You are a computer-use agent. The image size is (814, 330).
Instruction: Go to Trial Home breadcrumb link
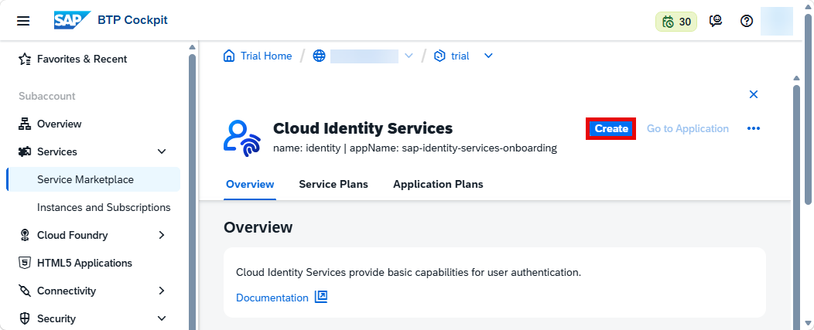(x=266, y=56)
